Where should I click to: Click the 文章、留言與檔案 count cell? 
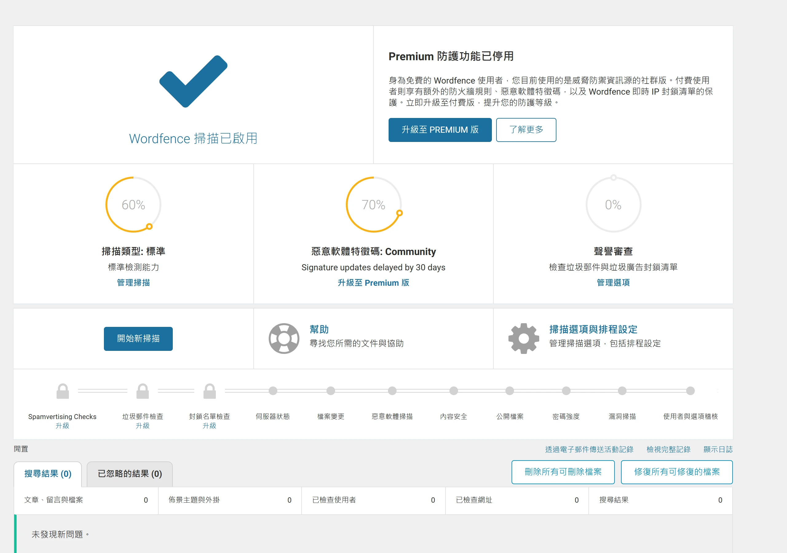tap(86, 500)
